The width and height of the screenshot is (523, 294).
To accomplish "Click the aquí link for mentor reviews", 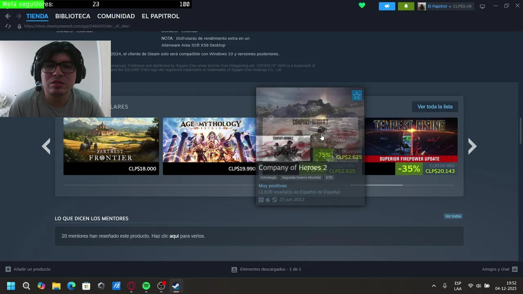I will pos(174,236).
